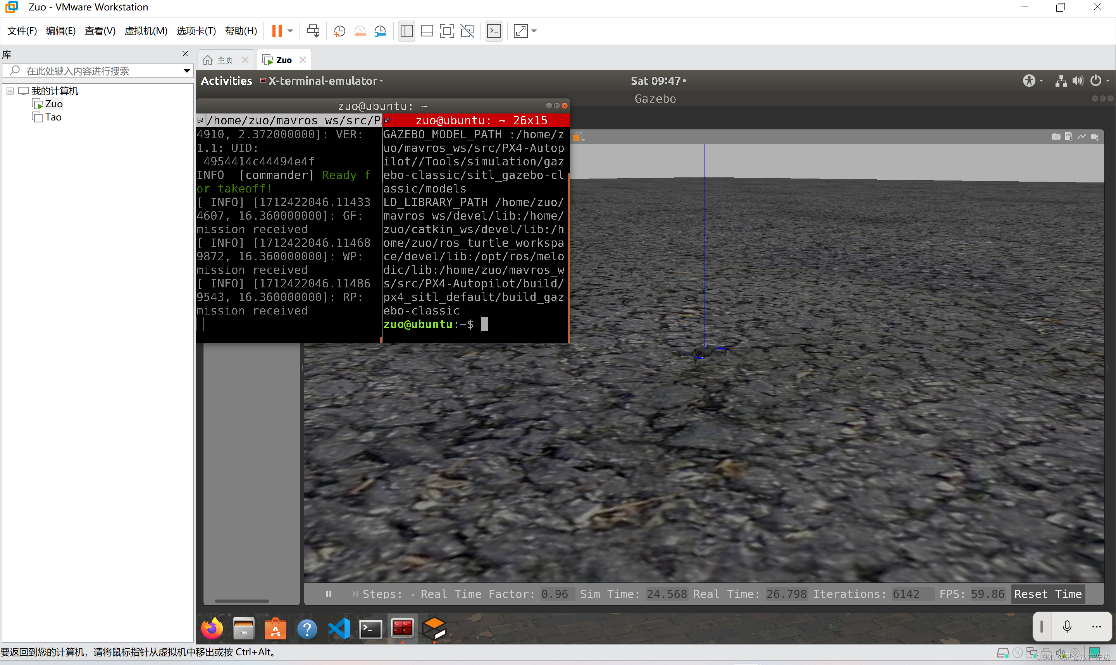Collapse the 我的计算机 tree node

point(10,91)
